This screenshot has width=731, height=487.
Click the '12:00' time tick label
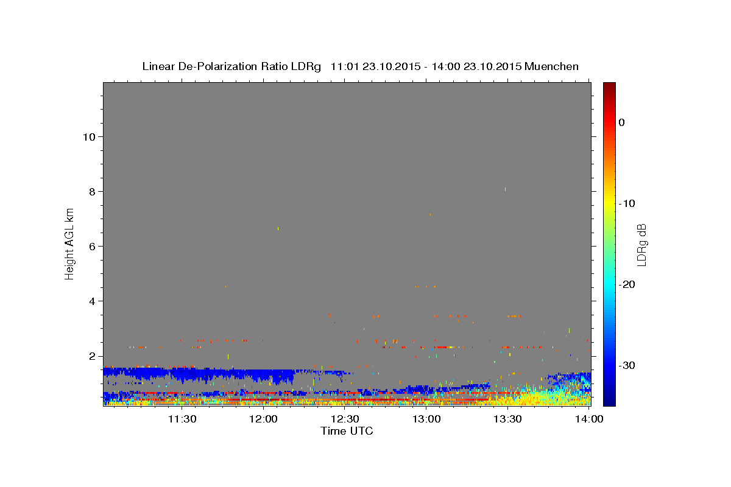click(264, 419)
